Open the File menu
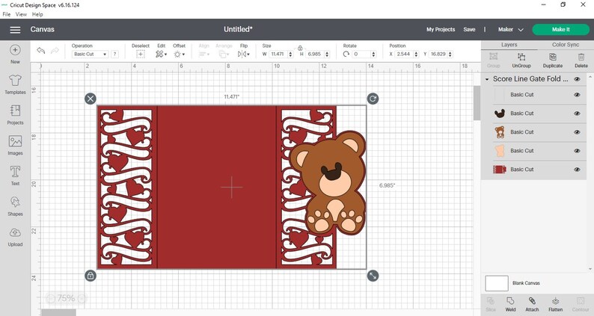The width and height of the screenshot is (594, 316). 7,14
